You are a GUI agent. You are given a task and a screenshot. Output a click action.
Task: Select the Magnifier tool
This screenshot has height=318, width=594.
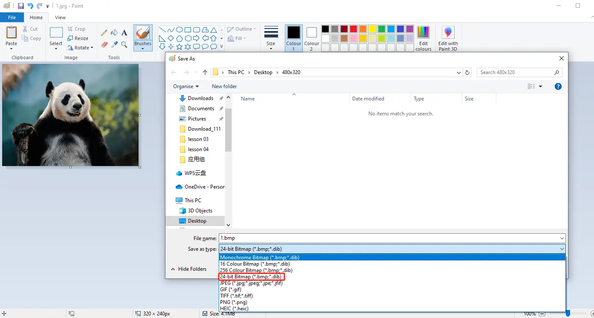pyautogui.click(x=124, y=44)
